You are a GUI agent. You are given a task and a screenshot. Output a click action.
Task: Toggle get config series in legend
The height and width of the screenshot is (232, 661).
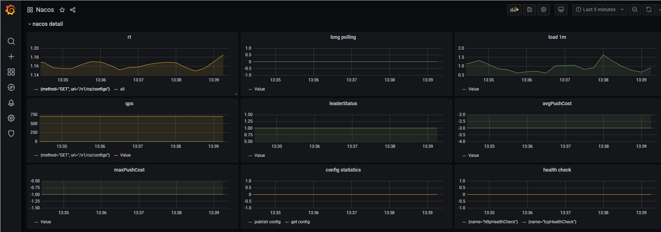(x=300, y=222)
